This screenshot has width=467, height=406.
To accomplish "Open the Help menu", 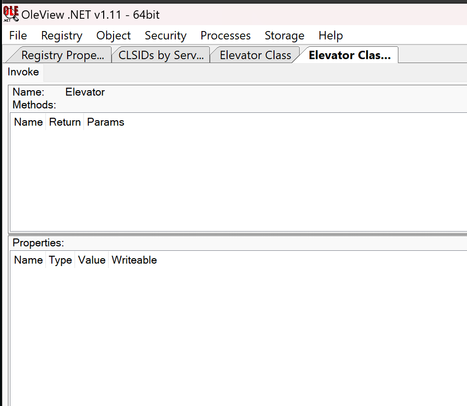I will (330, 35).
